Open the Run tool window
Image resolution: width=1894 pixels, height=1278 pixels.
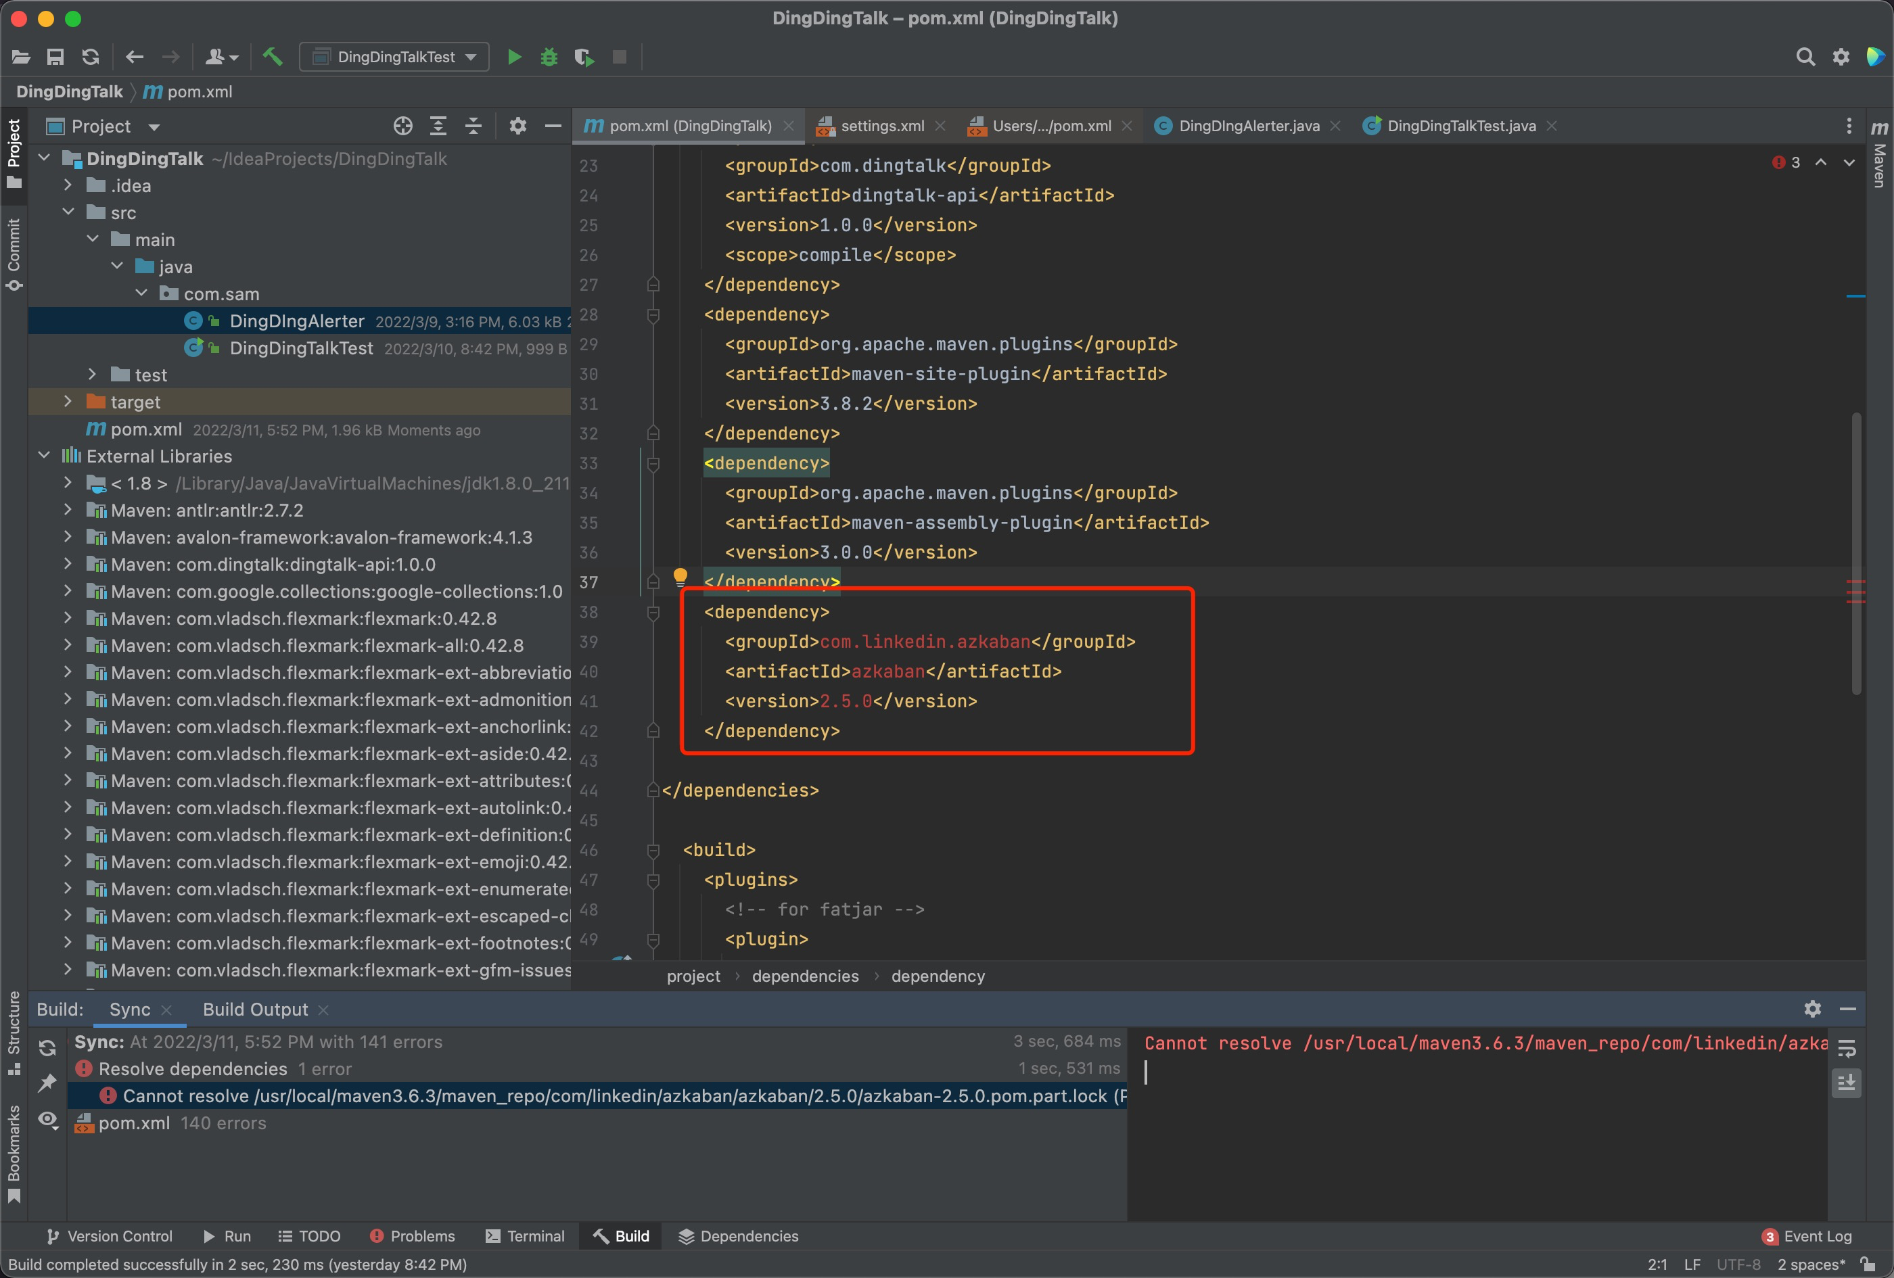point(227,1237)
